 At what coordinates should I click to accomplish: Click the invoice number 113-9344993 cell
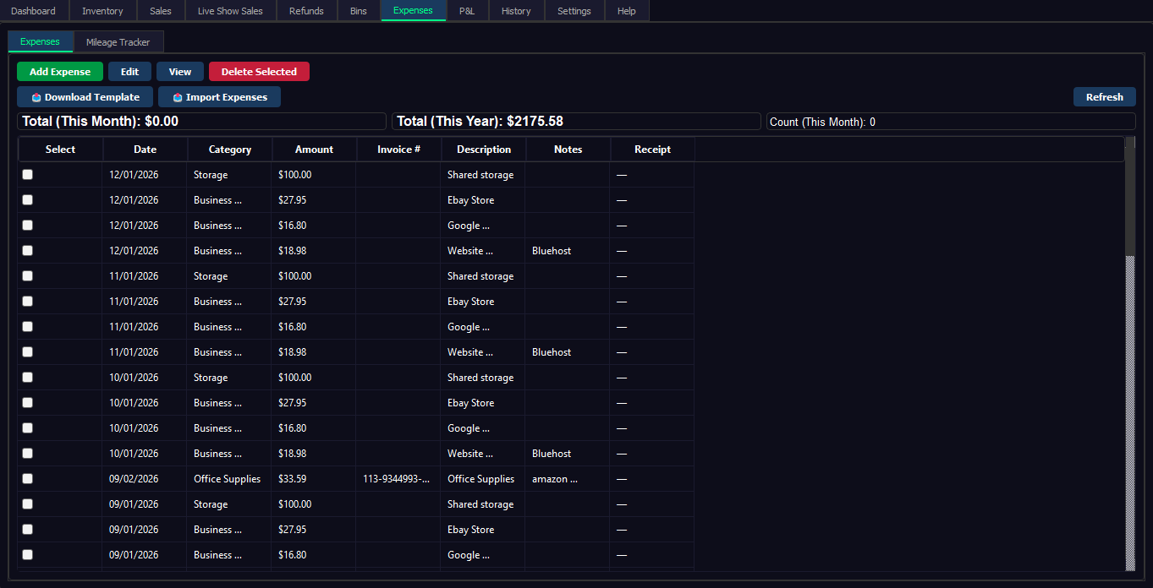398,479
